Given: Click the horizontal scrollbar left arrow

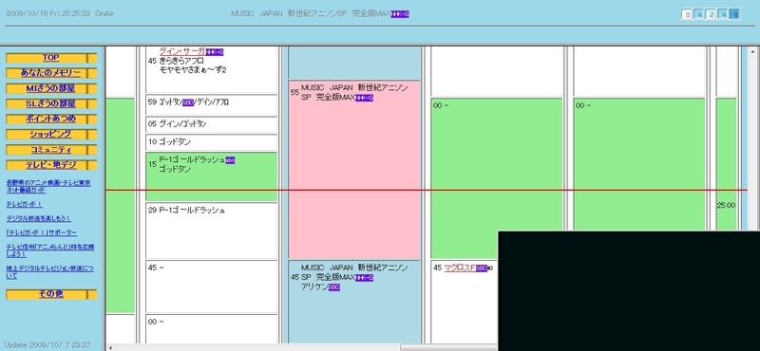Looking at the screenshot, I should pos(110,347).
